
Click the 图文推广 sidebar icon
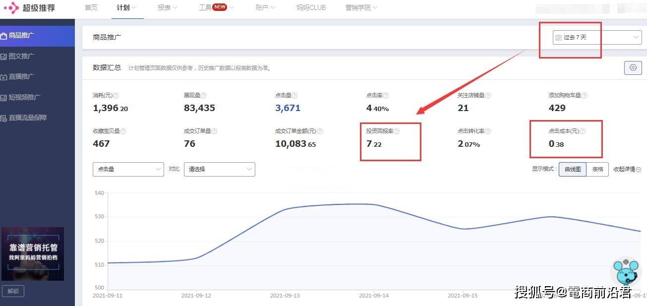3,57
